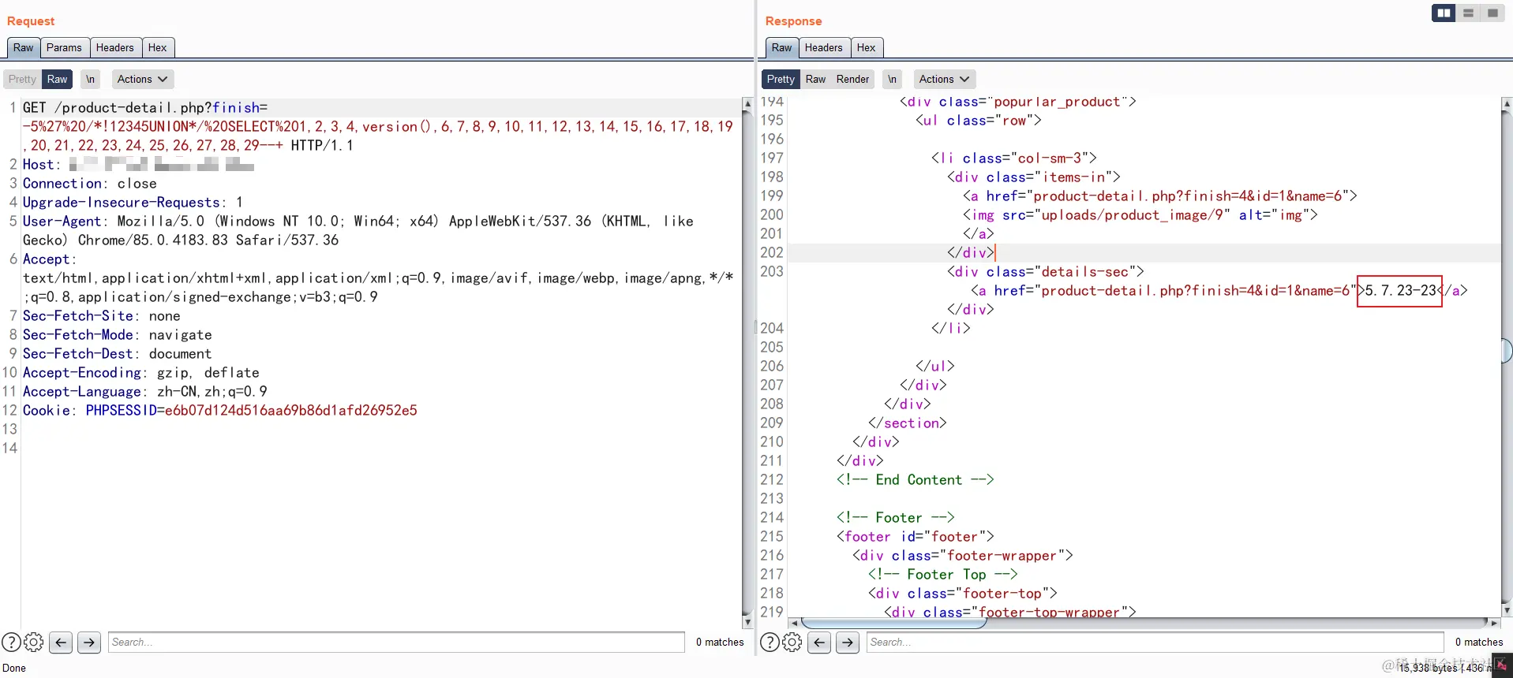Open the Response Raw tab
The width and height of the screenshot is (1513, 678).
[781, 47]
